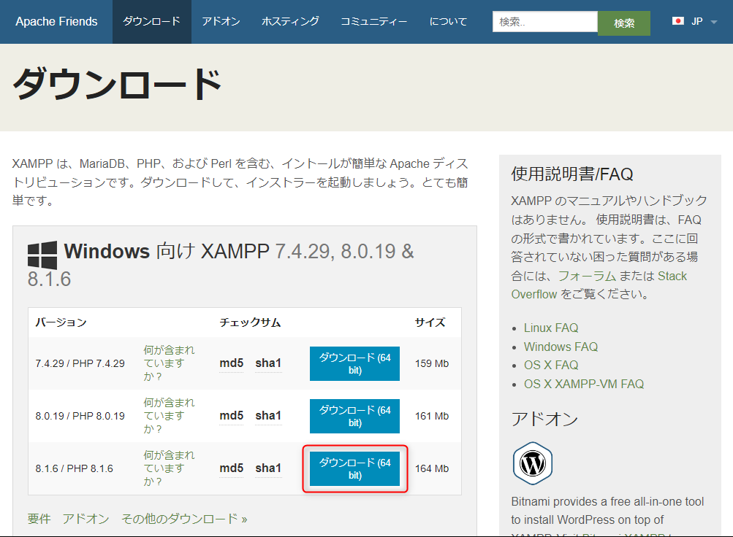
Task: Visit the フォーラム link in FAQ text
Action: (587, 276)
